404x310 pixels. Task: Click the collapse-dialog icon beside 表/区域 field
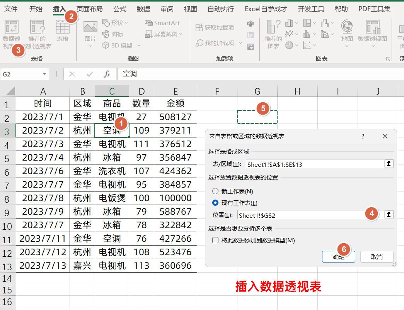[x=389, y=164]
